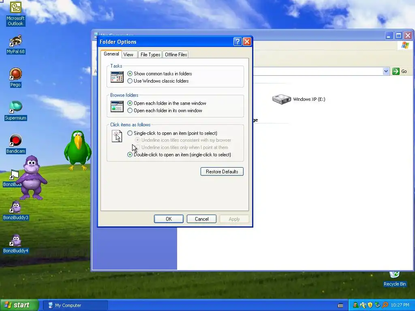415x311 pixels.
Task: Click the Tasks section illustration icon
Action: coord(117,77)
